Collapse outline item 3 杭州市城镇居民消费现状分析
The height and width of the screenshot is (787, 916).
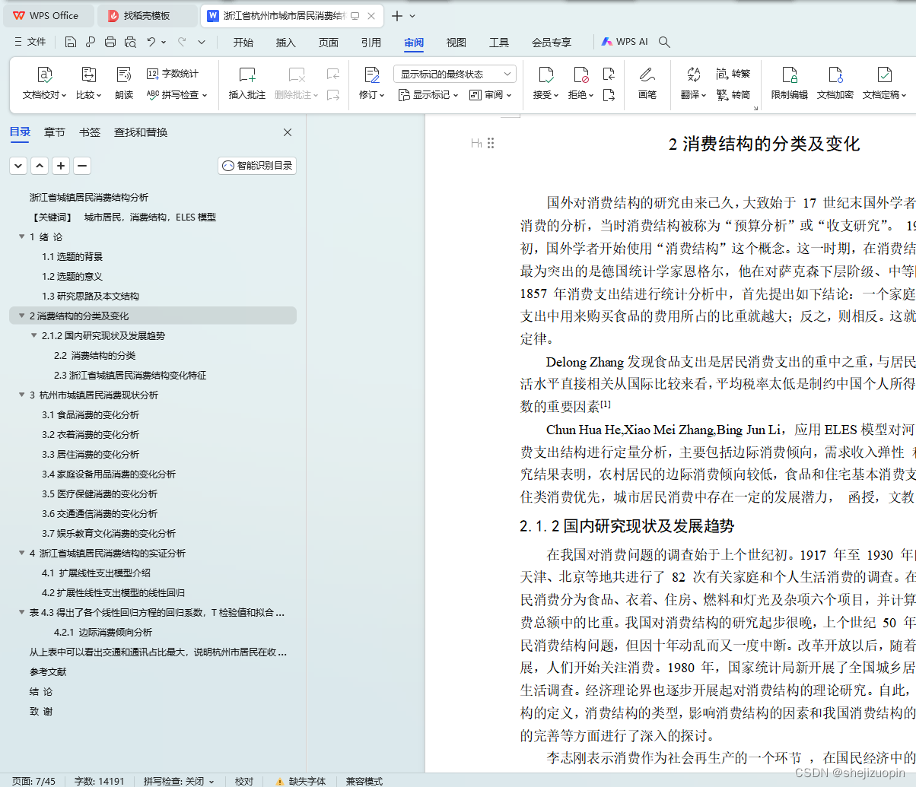coord(21,395)
